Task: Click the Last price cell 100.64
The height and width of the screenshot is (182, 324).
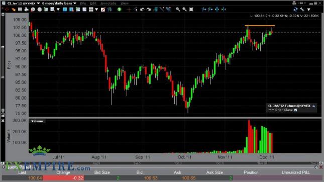Action: pos(22,178)
